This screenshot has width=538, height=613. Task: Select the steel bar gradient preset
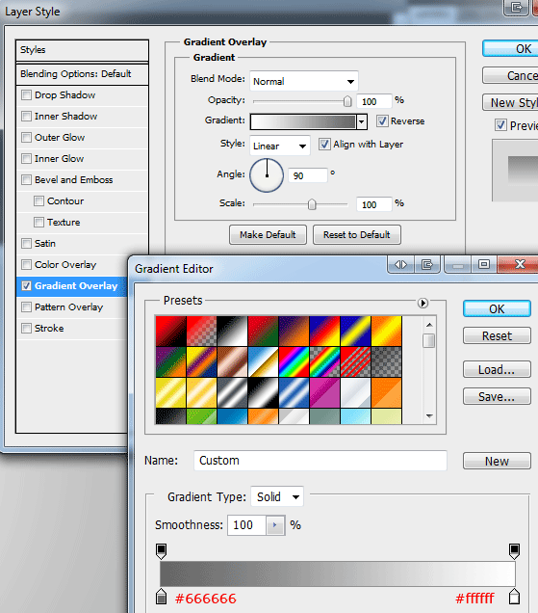click(232, 393)
